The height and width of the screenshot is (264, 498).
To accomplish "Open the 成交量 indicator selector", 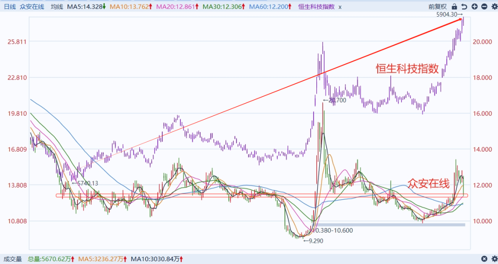I will pos(13,259).
